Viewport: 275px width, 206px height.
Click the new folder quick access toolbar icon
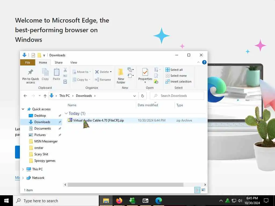coord(39,55)
